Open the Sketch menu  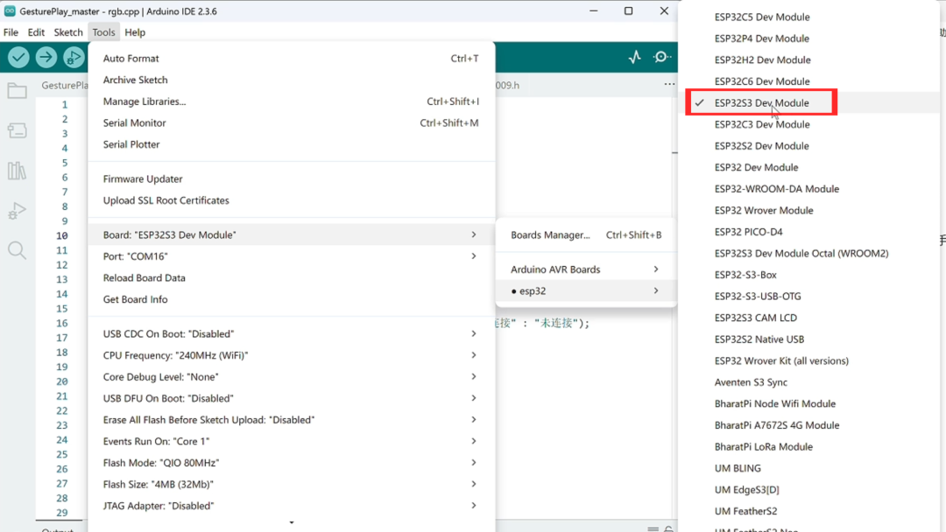click(x=68, y=32)
